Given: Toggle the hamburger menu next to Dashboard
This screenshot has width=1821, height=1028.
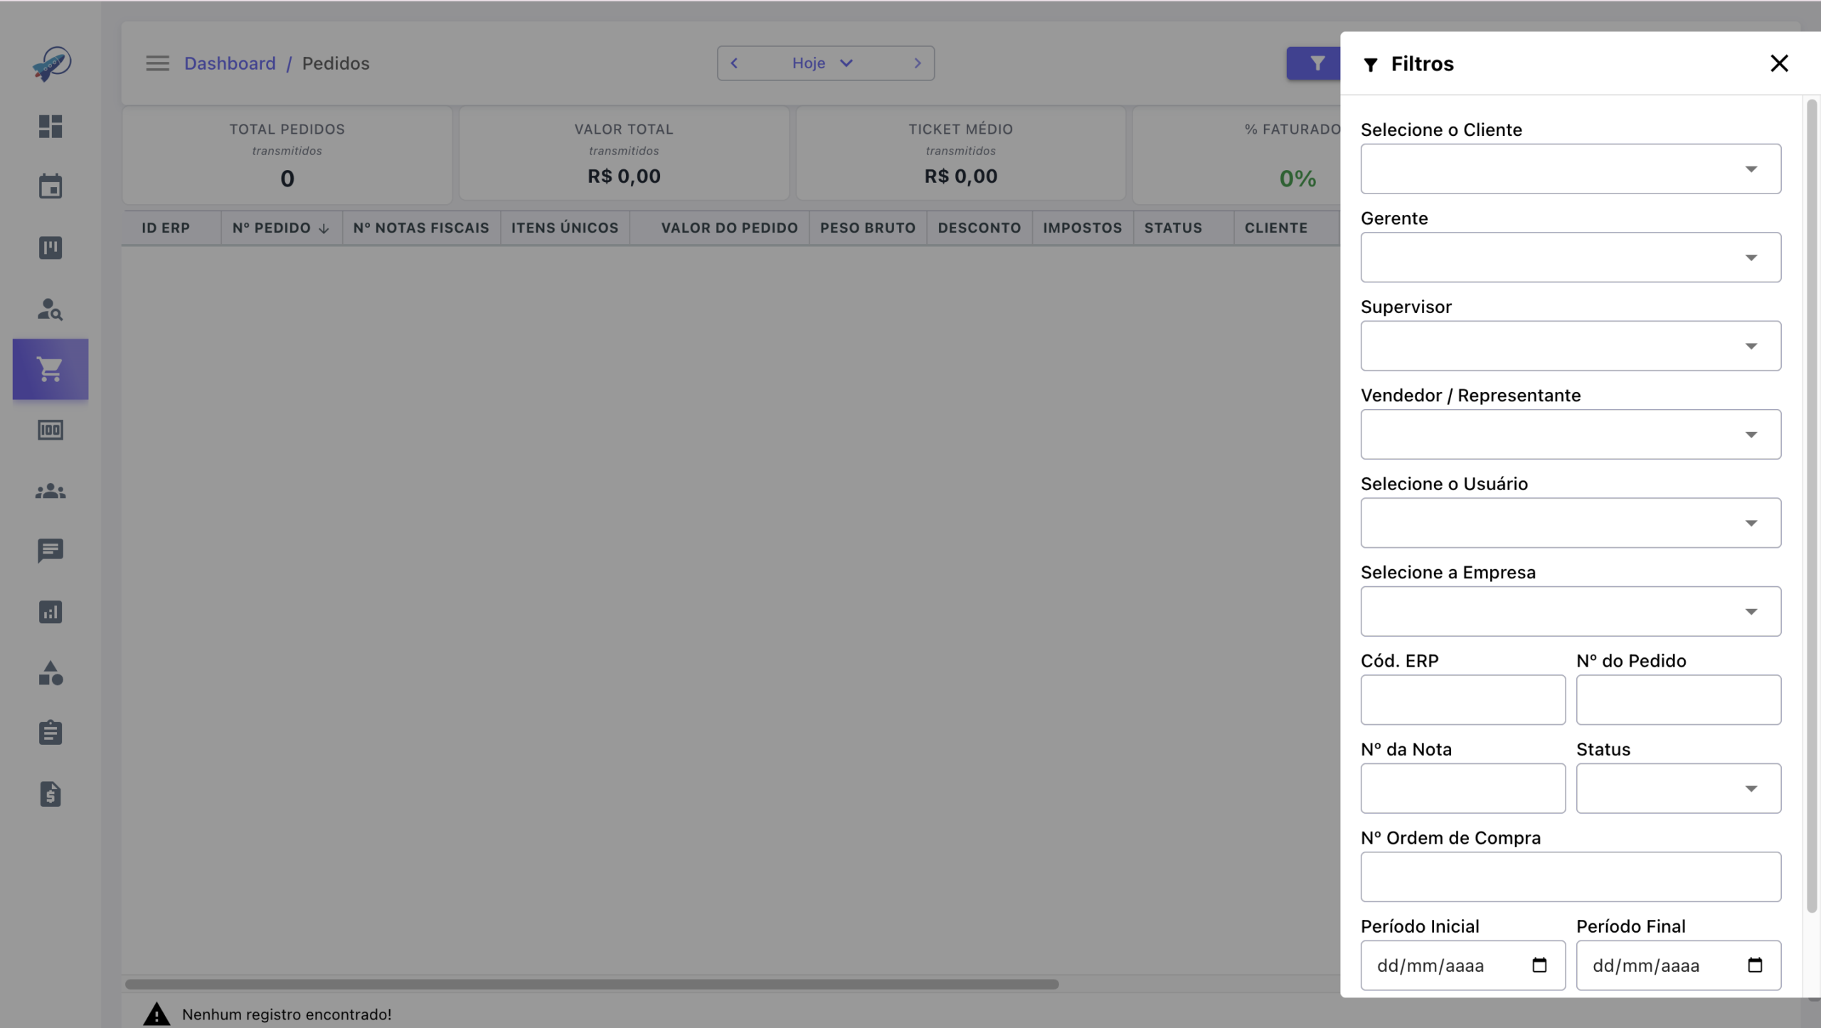Looking at the screenshot, I should pos(158,63).
